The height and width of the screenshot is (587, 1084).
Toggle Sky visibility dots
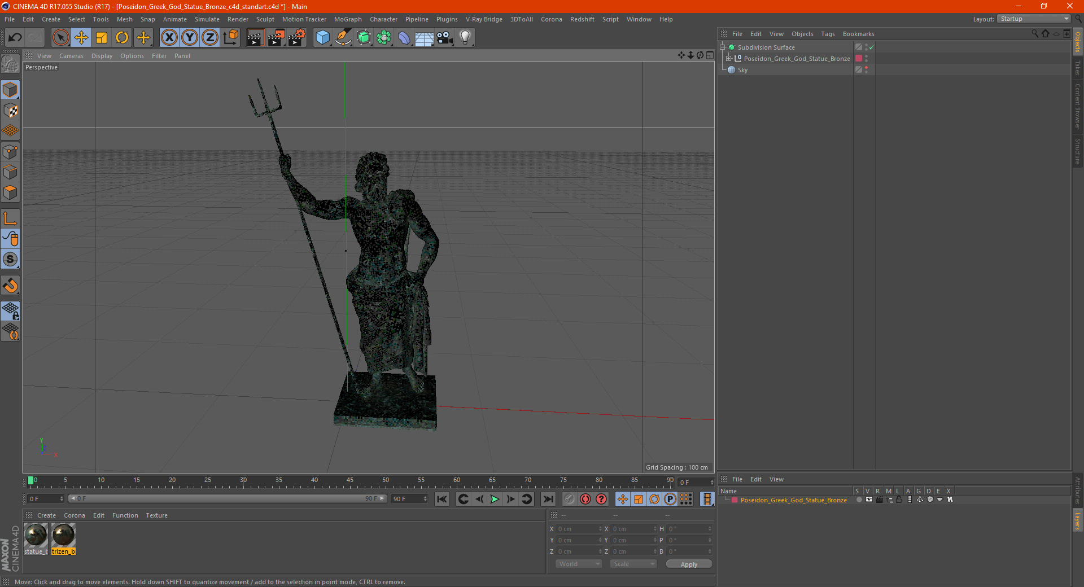pyautogui.click(x=867, y=70)
